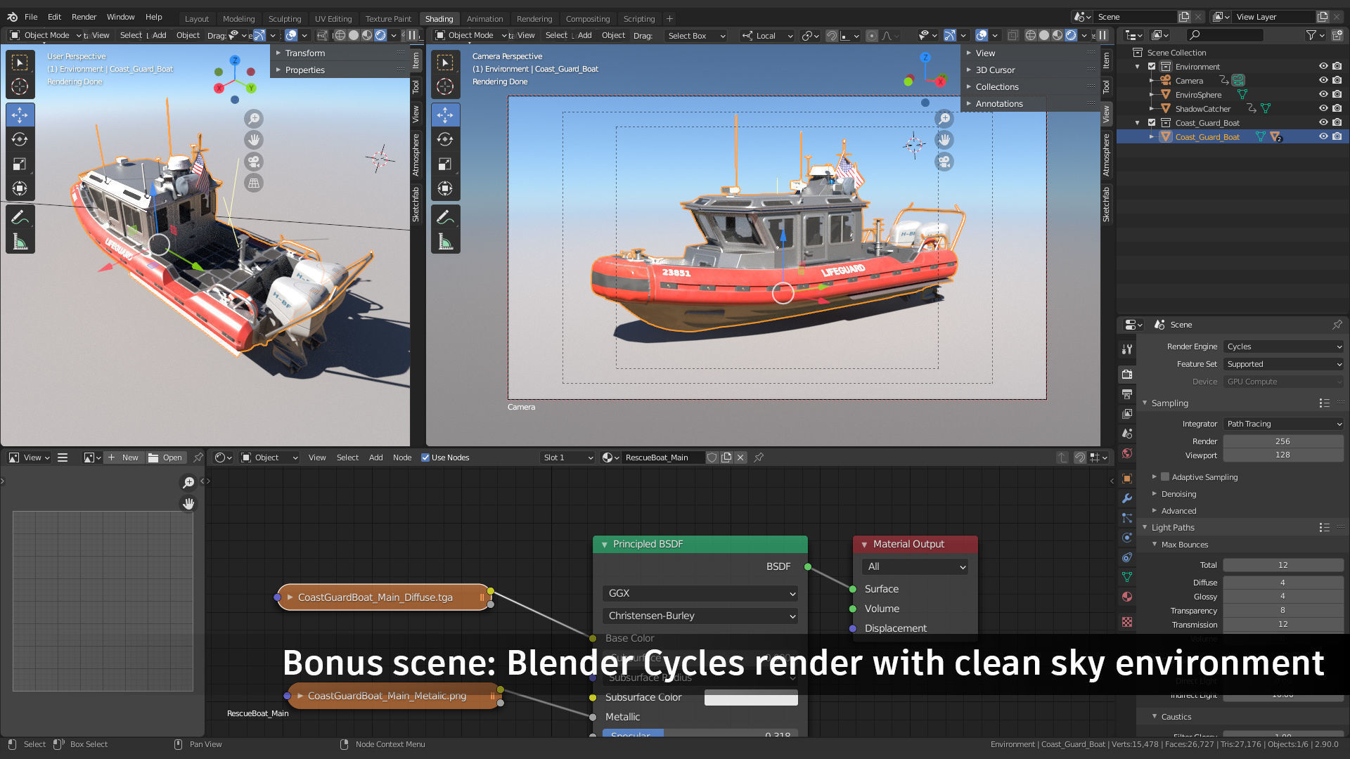The image size is (1350, 759).
Task: Click the New Collection icon in Outliner
Action: point(1337,35)
